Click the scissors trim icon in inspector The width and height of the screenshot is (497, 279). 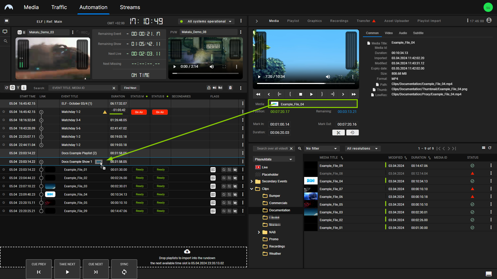point(338,133)
